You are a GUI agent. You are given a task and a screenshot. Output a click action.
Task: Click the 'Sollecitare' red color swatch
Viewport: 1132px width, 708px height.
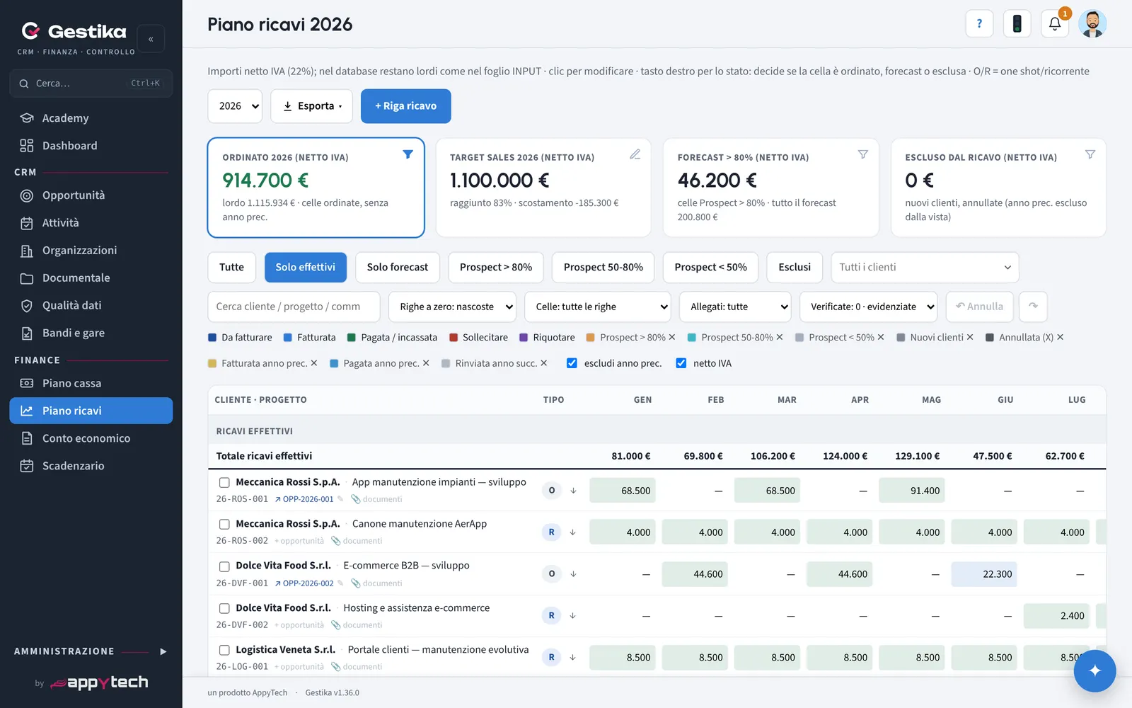(454, 338)
